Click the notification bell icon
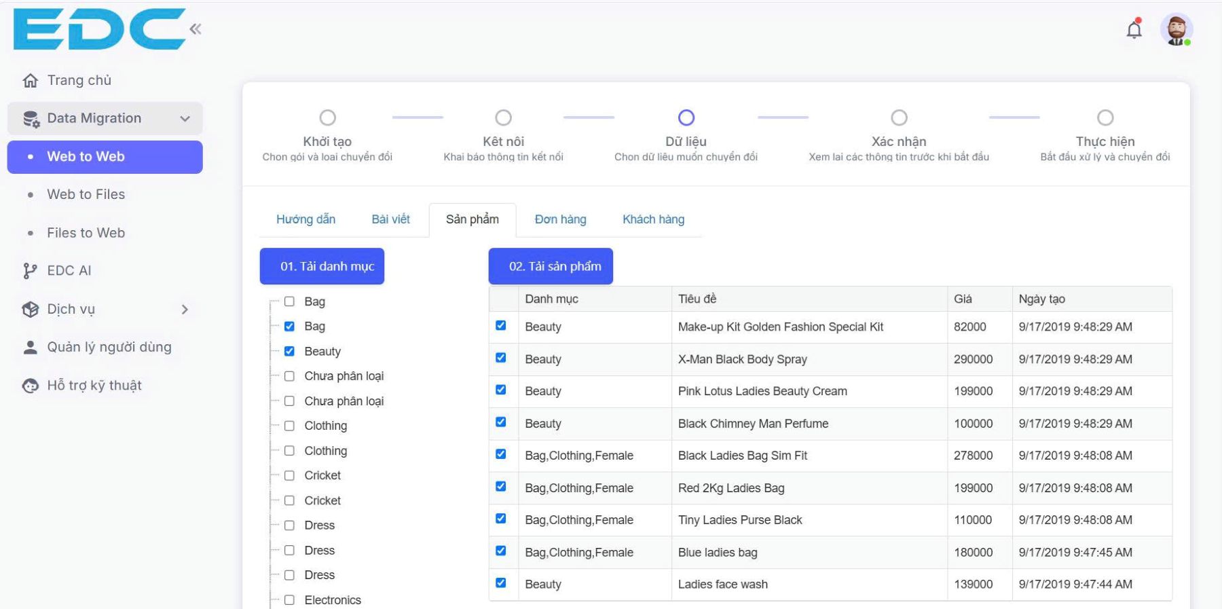This screenshot has width=1222, height=609. tap(1134, 29)
